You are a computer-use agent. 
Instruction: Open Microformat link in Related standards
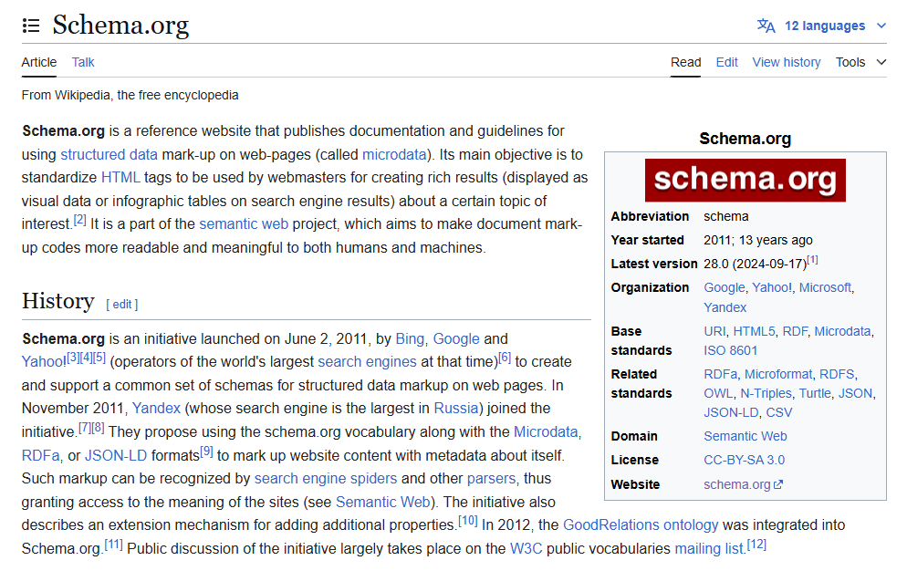click(x=778, y=374)
